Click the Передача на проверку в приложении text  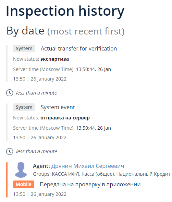pyautogui.click(x=90, y=185)
